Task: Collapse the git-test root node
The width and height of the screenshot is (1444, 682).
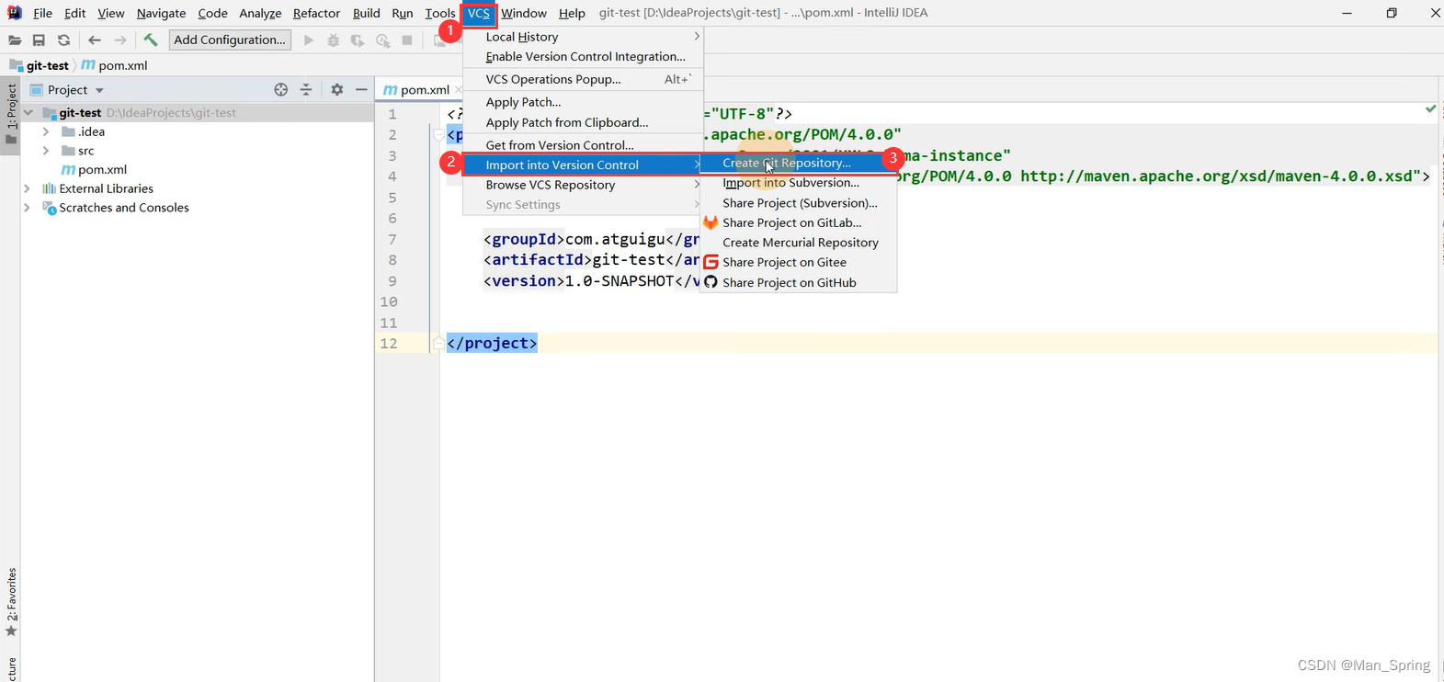Action: 28,112
